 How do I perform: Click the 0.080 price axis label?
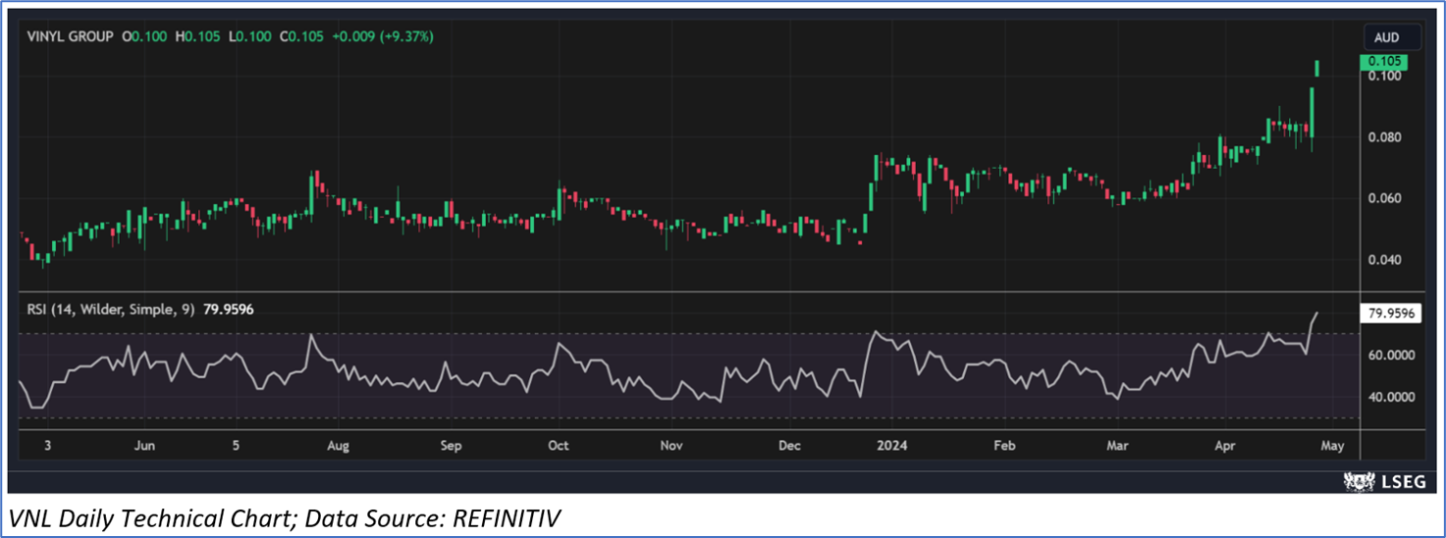1386,137
